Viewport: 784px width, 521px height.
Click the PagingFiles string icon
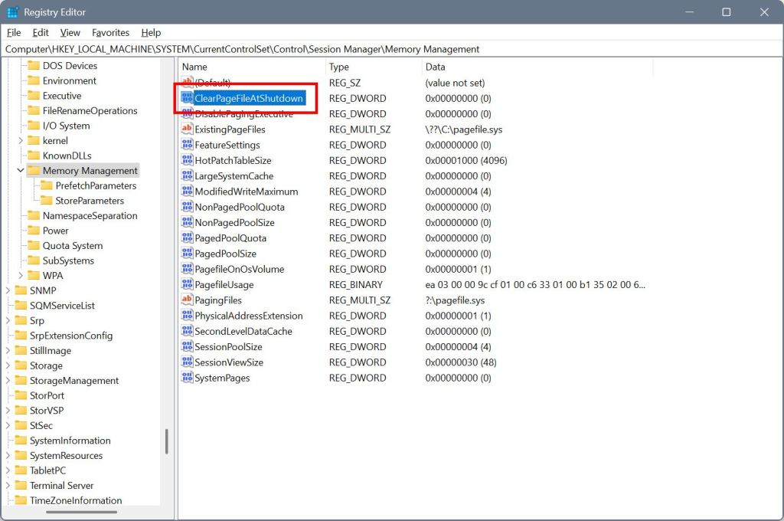click(x=187, y=300)
